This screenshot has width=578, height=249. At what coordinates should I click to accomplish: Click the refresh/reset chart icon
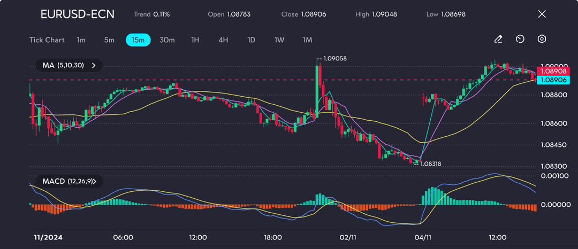520,39
